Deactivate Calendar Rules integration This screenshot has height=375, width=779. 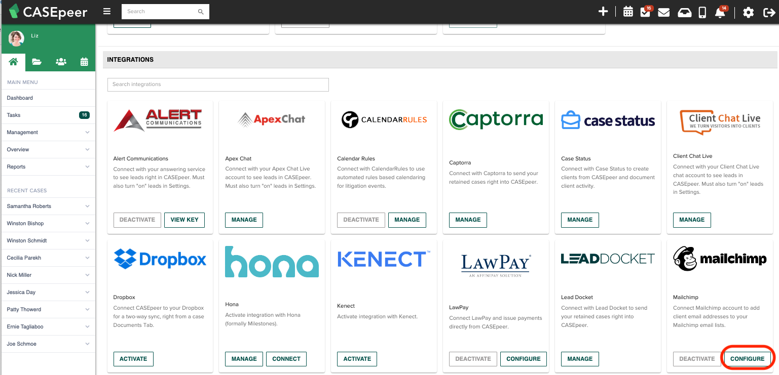click(361, 220)
